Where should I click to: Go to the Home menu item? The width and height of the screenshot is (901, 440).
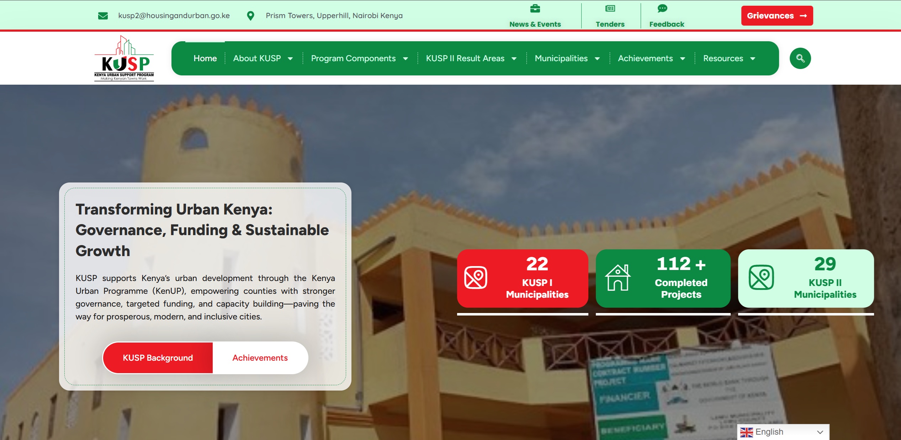[205, 58]
